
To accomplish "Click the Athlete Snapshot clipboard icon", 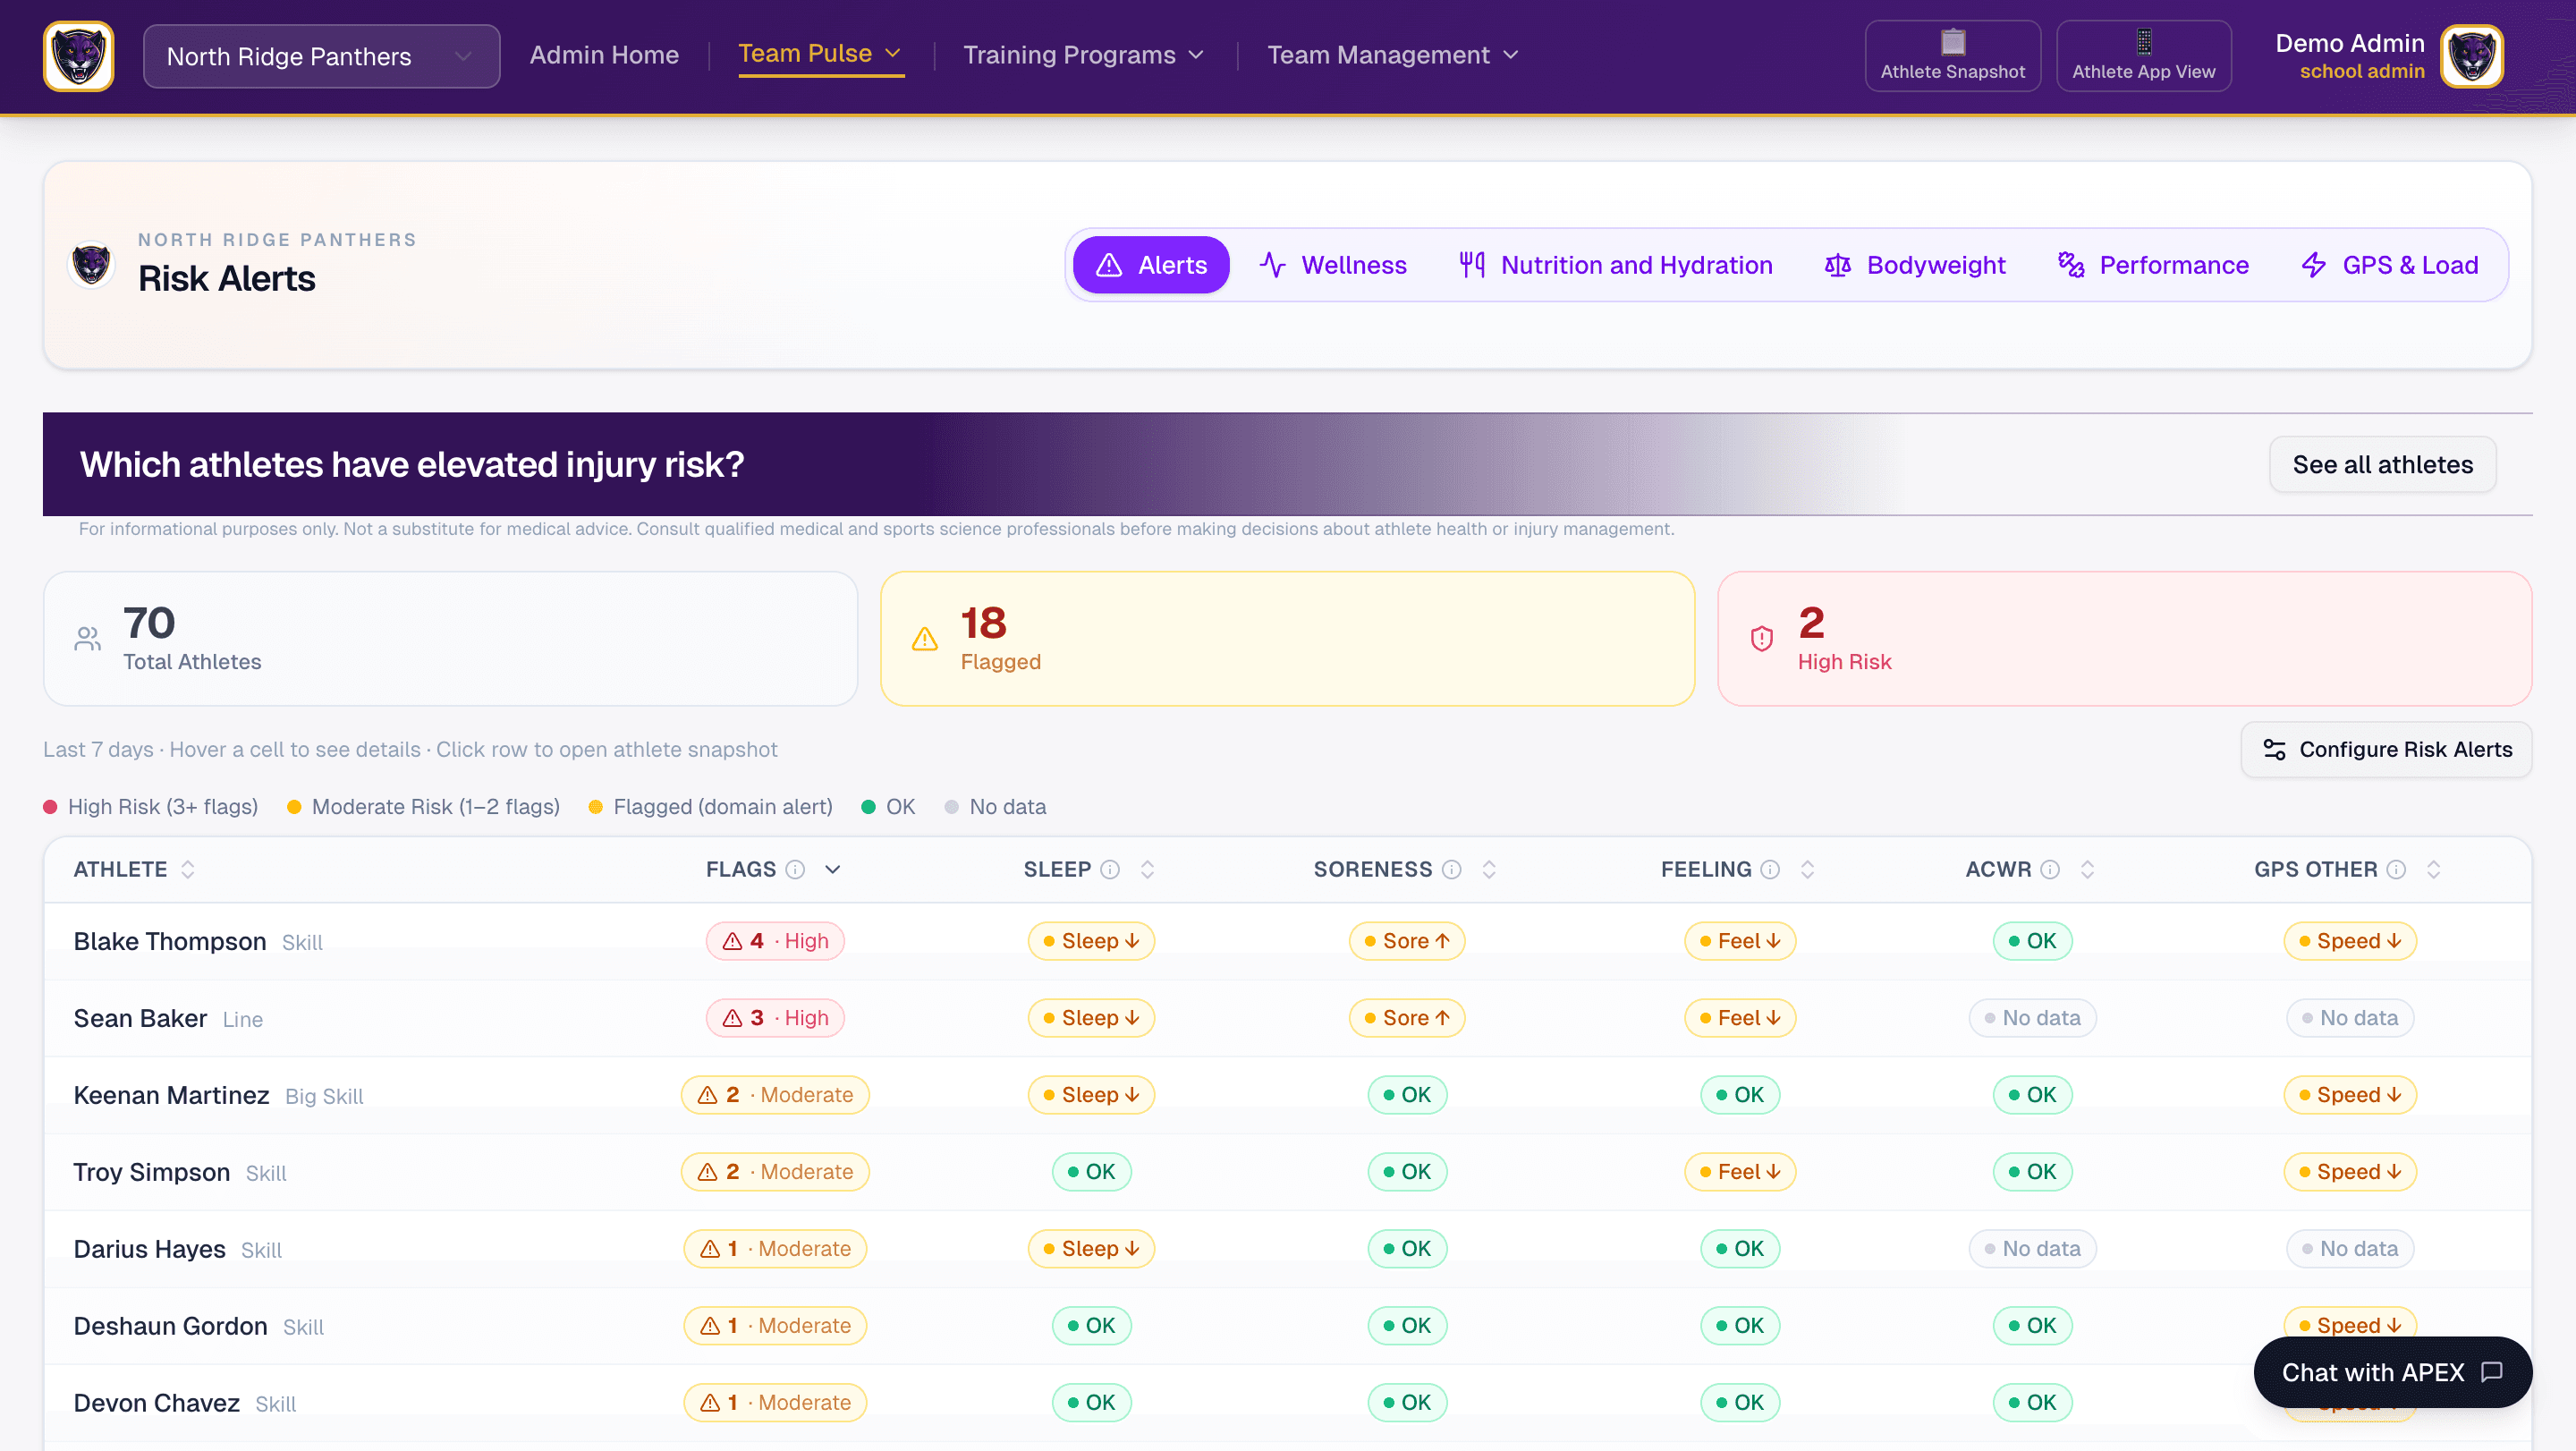I will (x=1952, y=42).
